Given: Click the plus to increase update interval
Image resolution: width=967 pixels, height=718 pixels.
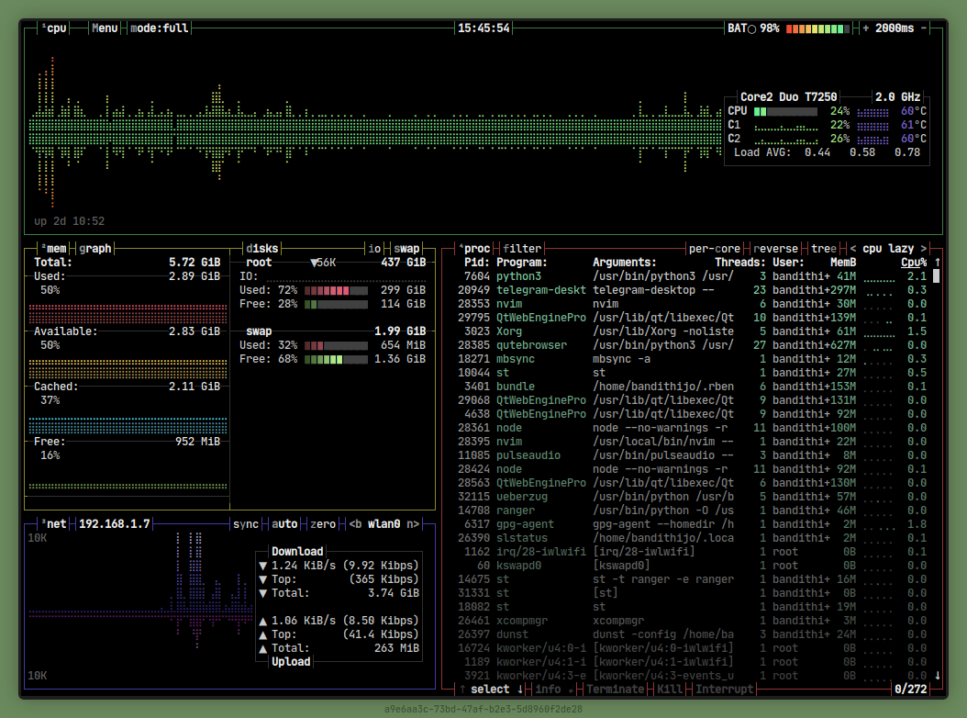Looking at the screenshot, I should coord(866,28).
